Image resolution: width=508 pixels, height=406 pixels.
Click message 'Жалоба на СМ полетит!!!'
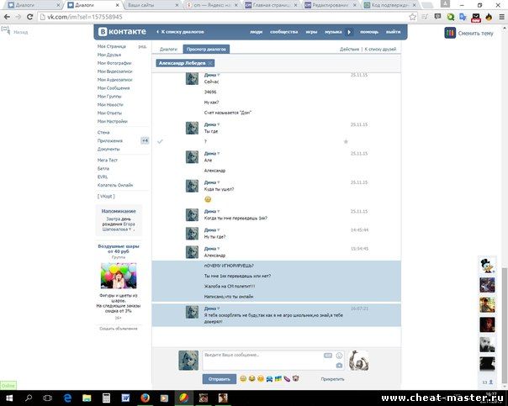(230, 286)
